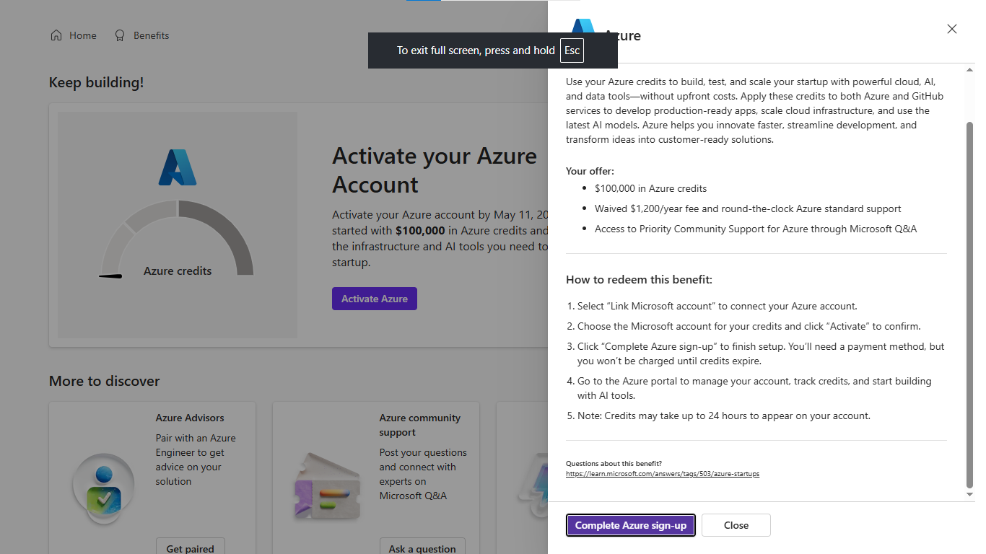Screen dimensions: 986x554
Task: Click the "Note: Credits may take up to 24 hours" text
Action: coord(724,415)
